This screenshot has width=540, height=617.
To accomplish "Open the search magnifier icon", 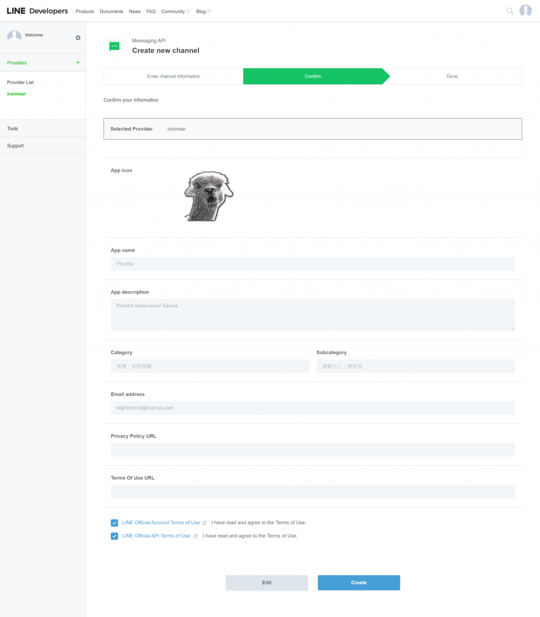I will (x=510, y=11).
